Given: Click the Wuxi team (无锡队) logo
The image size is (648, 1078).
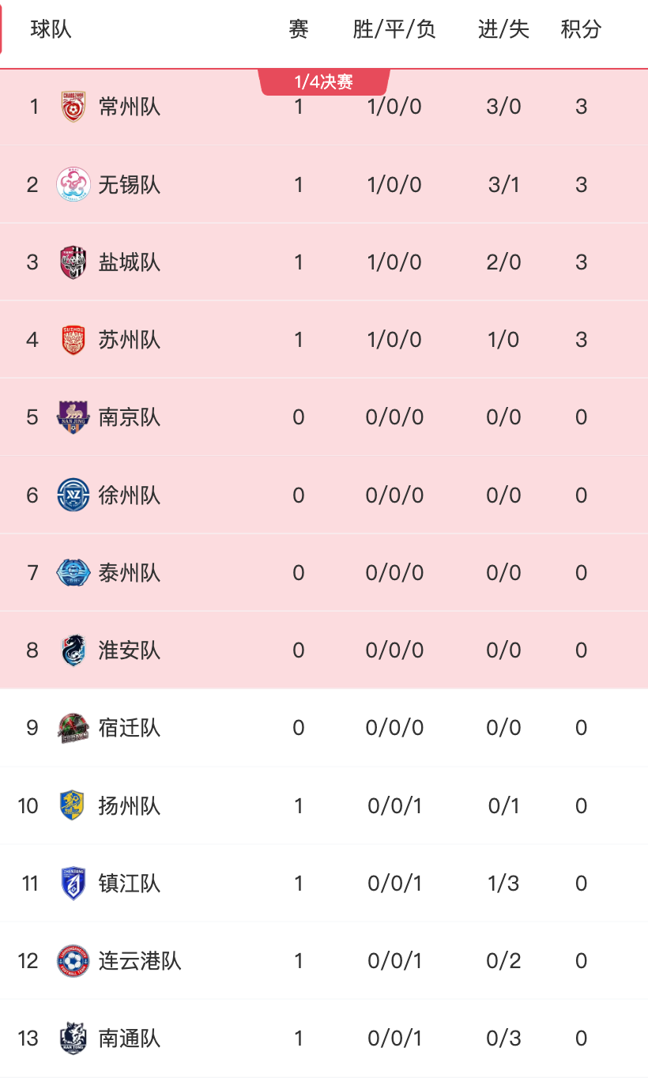Looking at the screenshot, I should (73, 184).
